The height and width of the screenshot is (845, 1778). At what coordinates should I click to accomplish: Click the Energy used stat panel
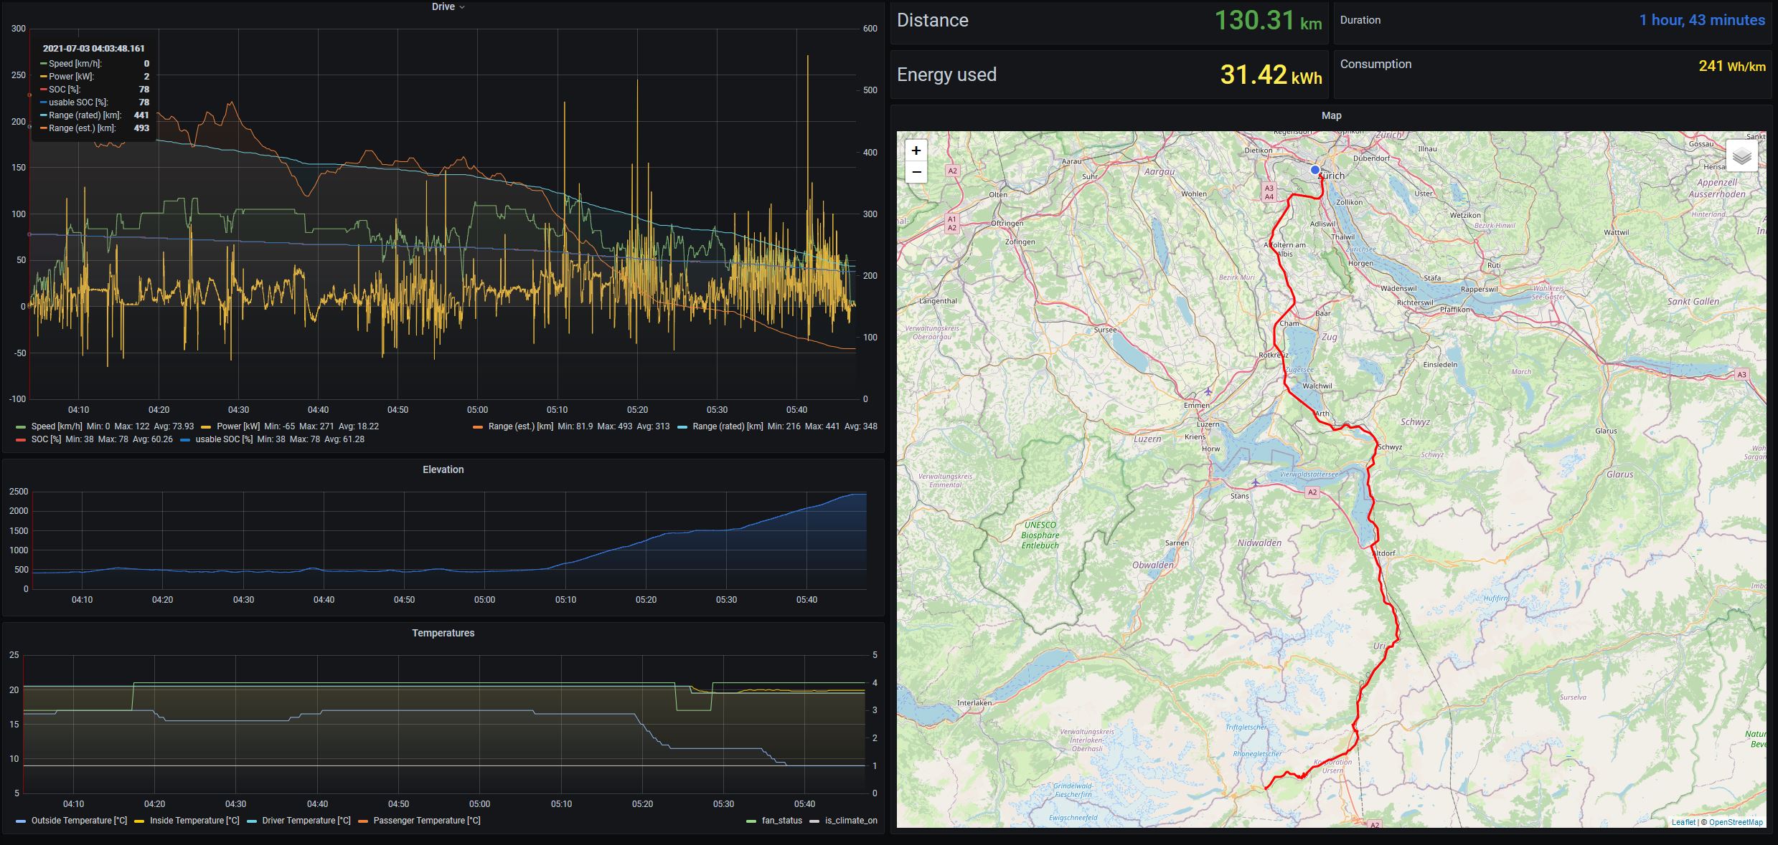point(1109,75)
